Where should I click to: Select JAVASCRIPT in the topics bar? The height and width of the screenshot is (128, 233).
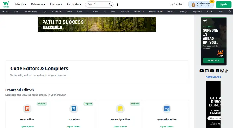tap(30, 12)
